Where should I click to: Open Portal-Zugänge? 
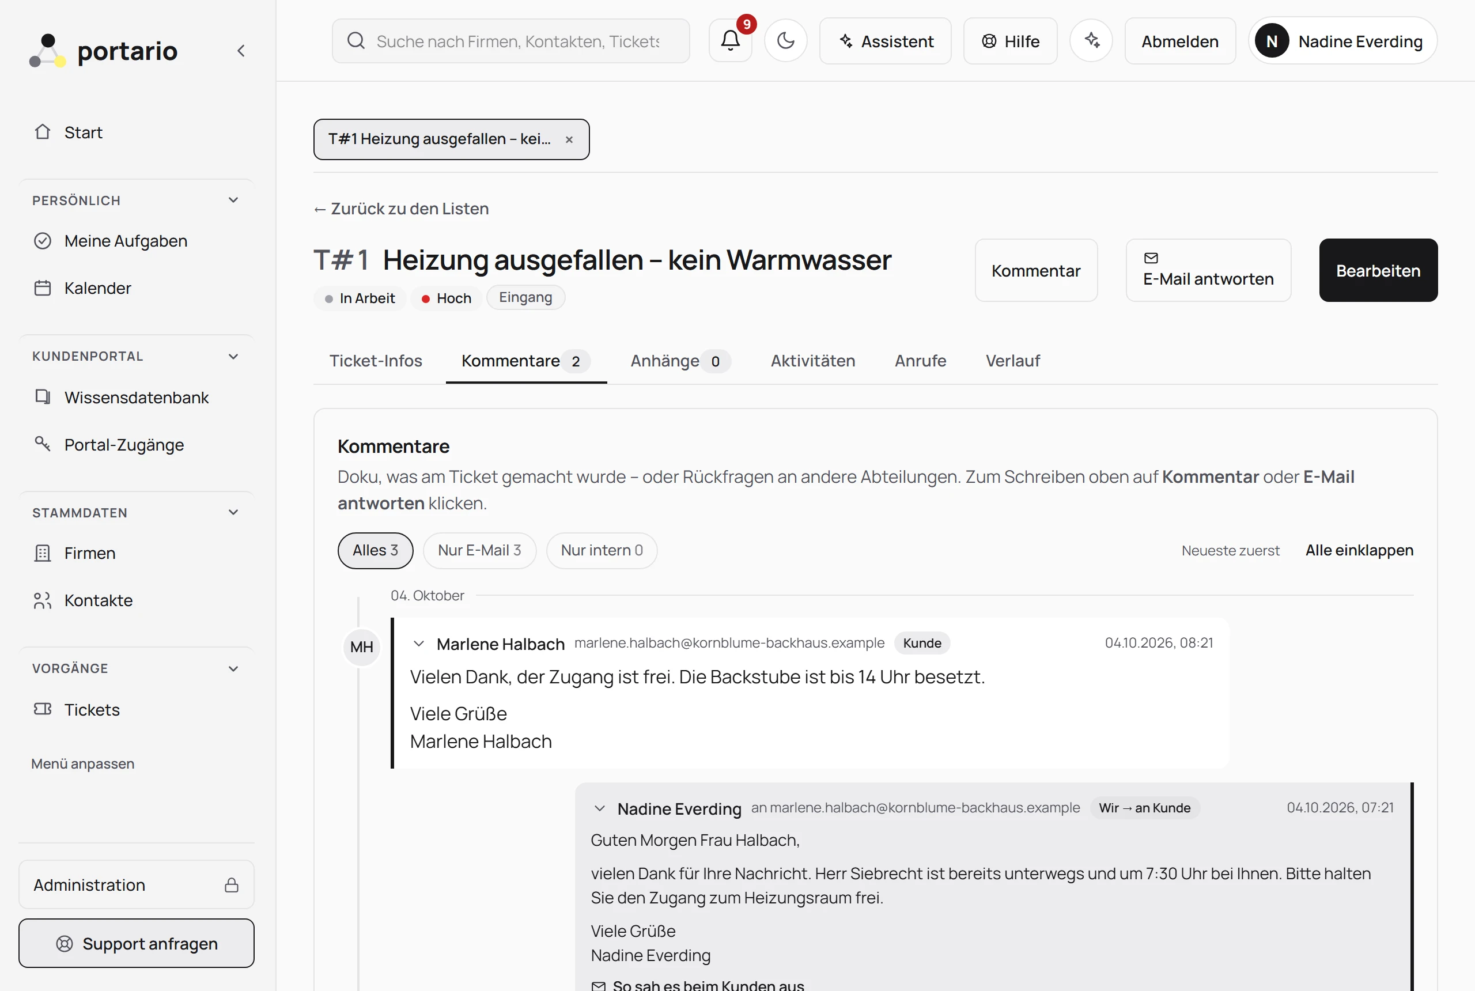[x=137, y=445]
